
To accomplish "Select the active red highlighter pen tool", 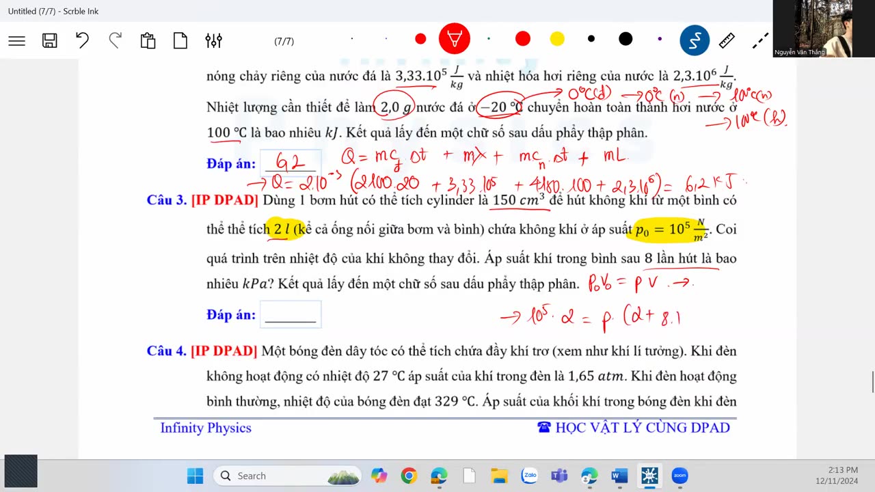I will [455, 39].
